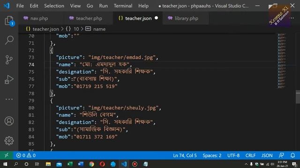The height and width of the screenshot is (168, 300).
Task: Click the minimap code overview
Action: click(282, 61)
